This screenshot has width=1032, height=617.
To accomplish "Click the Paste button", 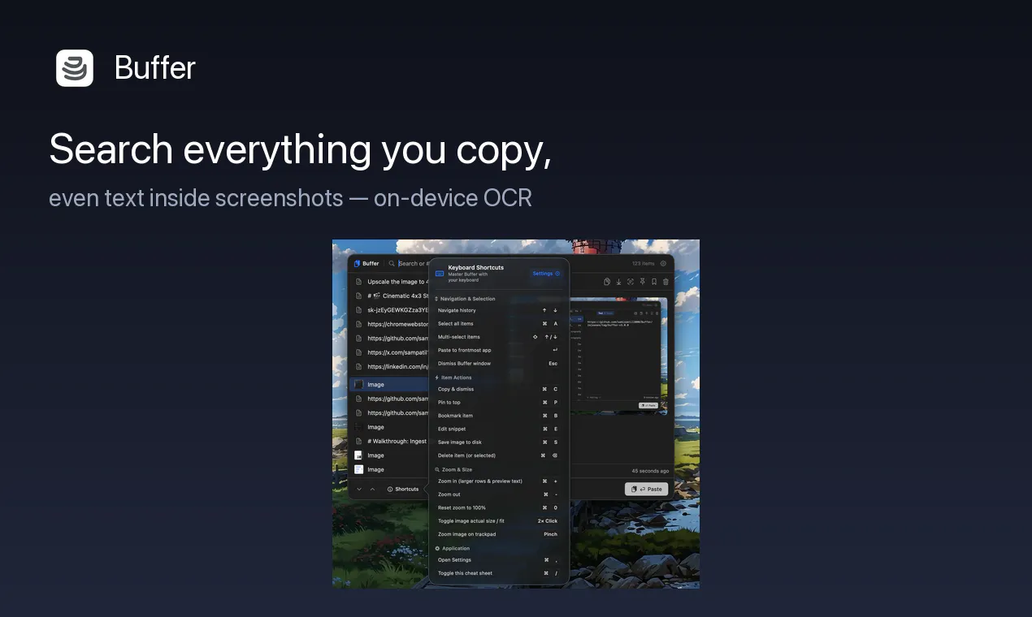I will coord(647,489).
